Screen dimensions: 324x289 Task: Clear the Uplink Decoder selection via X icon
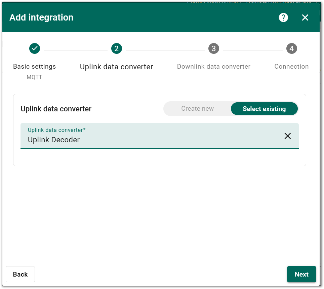288,136
